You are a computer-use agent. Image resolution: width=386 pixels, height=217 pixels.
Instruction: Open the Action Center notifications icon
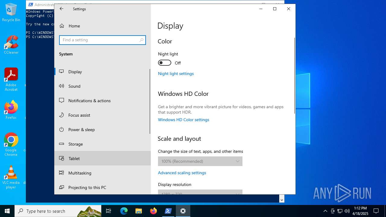tap(376, 211)
